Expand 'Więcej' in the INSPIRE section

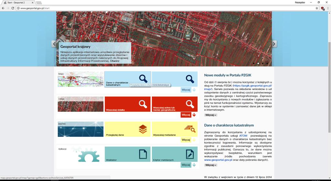(186, 140)
